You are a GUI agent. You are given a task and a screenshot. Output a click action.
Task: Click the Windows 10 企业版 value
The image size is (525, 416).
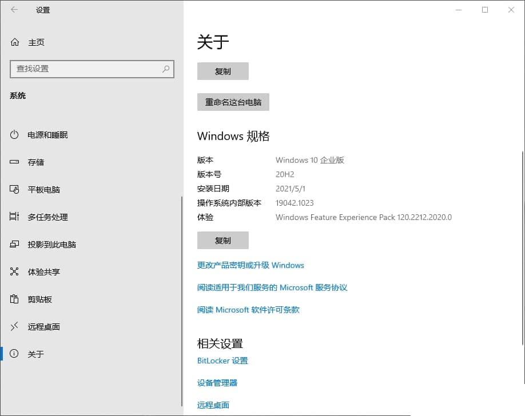310,160
